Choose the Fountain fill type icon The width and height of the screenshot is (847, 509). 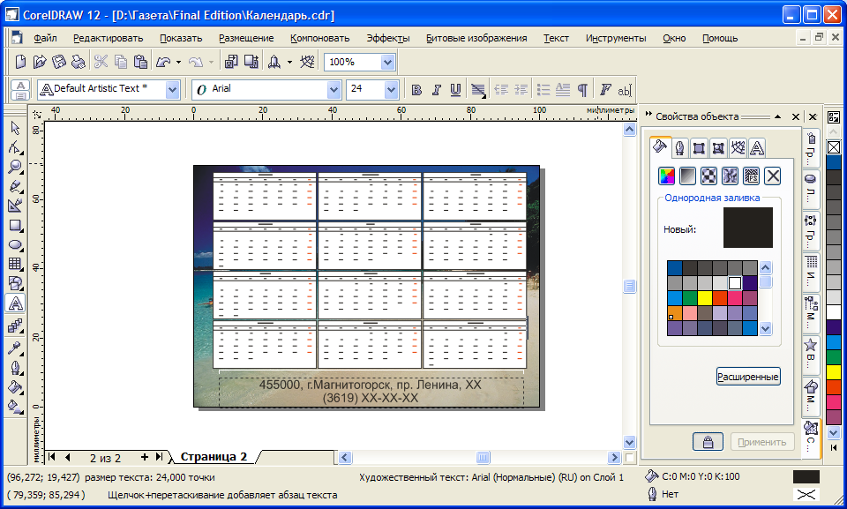tap(687, 176)
